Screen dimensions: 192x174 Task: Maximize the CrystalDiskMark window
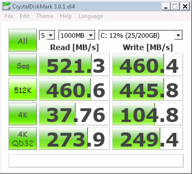(x=175, y=7)
